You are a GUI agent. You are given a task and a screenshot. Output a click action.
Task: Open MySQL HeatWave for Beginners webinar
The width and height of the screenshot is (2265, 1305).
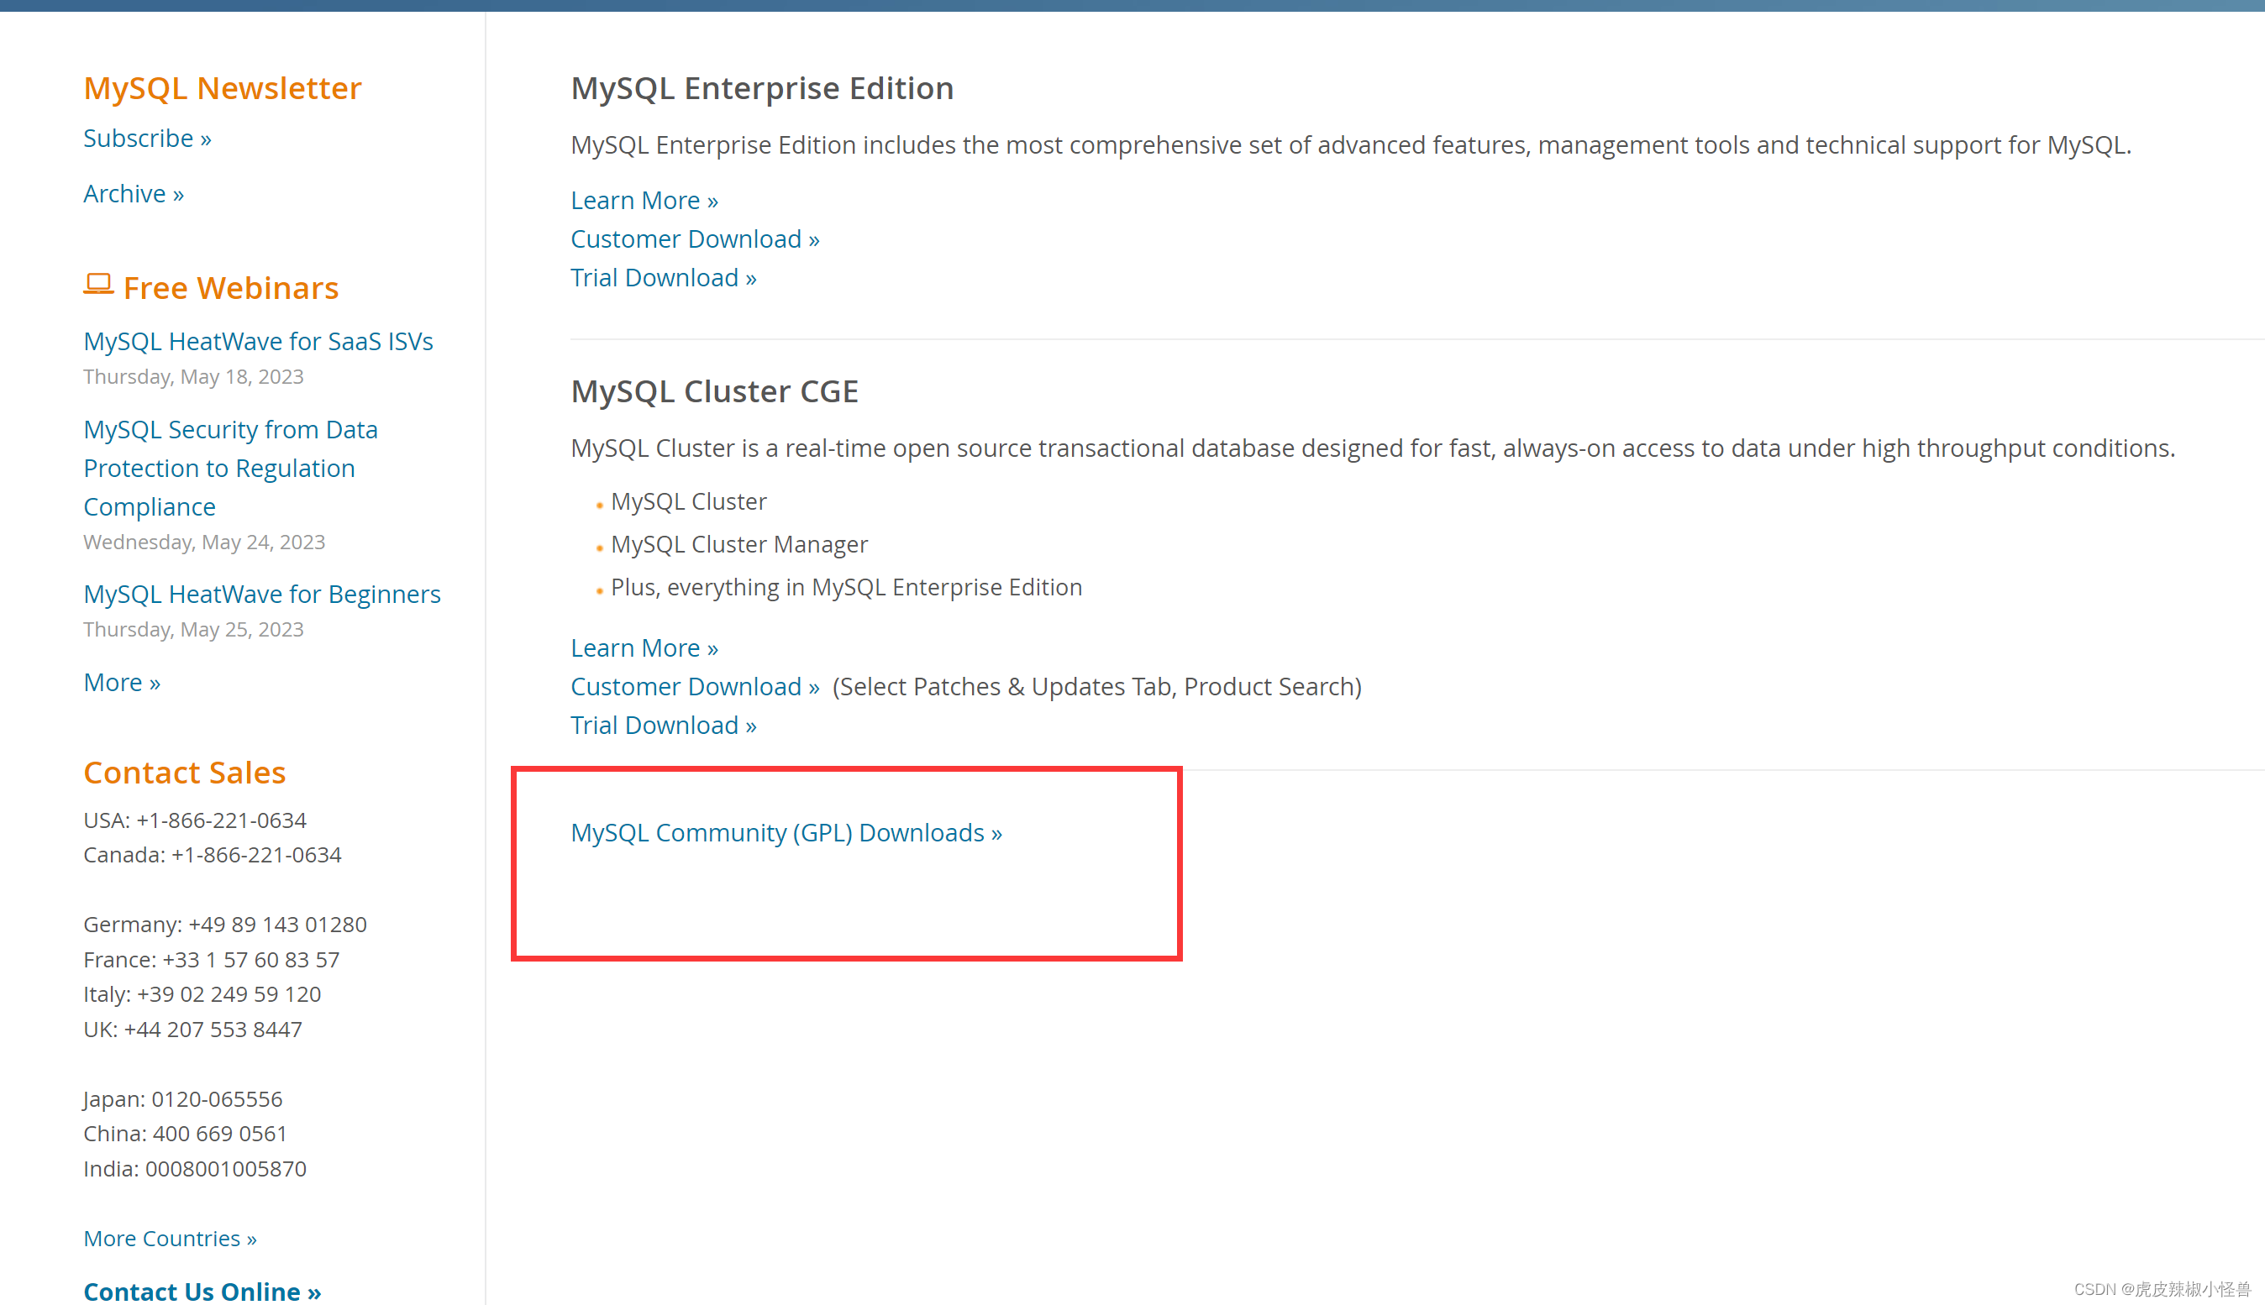(262, 595)
